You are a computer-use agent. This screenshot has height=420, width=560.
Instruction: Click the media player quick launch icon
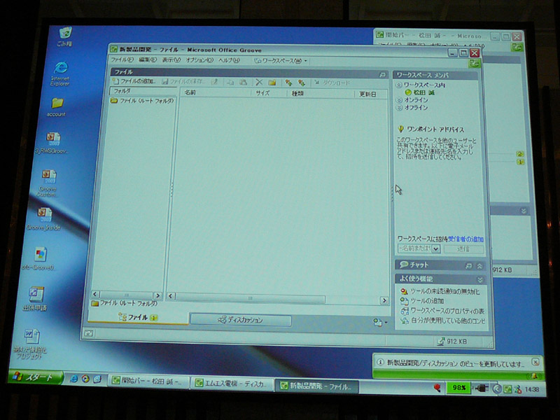[85, 379]
